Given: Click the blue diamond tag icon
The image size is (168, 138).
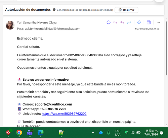Looking at the screenshot, I should tap(139, 22).
